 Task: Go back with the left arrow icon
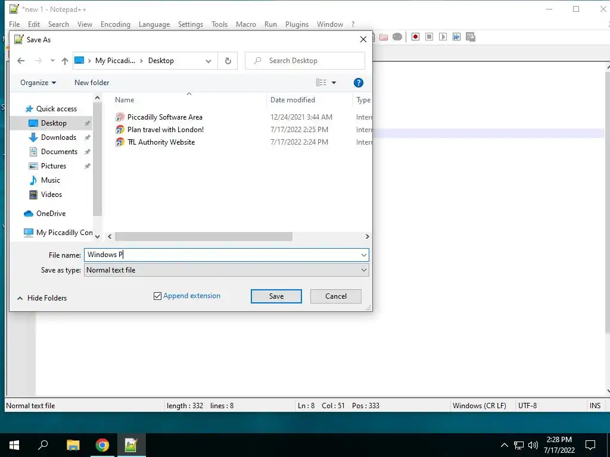pos(21,61)
